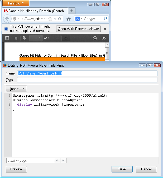Close the Editing style window
Viewport: 163px width, 178px height.
point(157,65)
